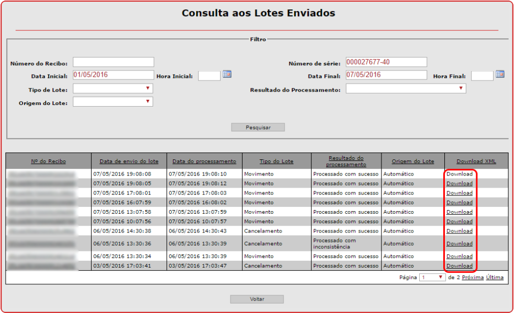Viewport: 514px width, 313px height.
Task: Download XML for 03/05/2016 17:03:41 lote
Action: tap(459, 266)
